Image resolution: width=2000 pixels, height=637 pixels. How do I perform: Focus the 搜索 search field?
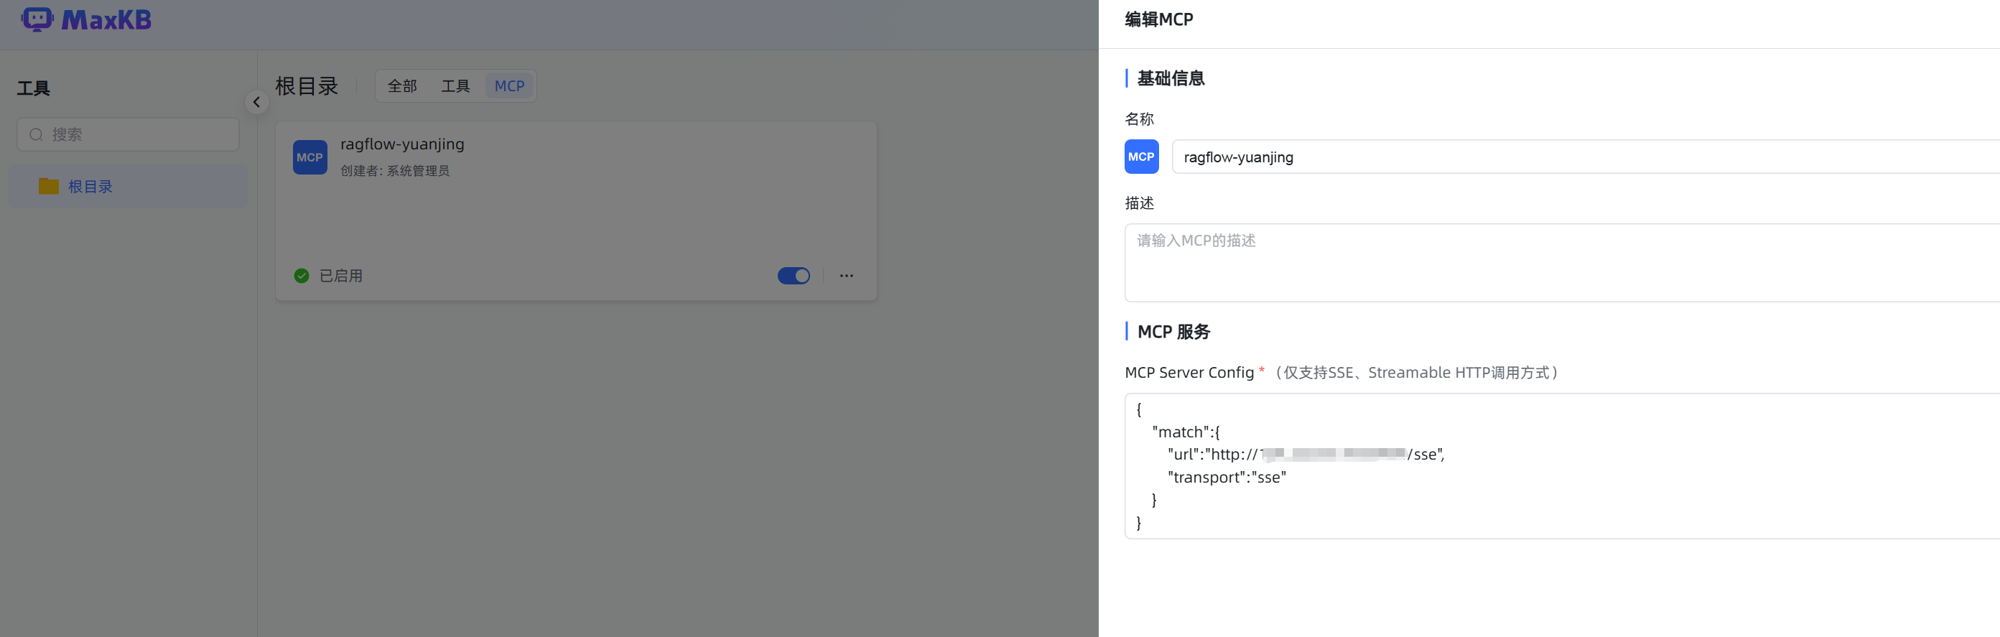pyautogui.click(x=128, y=134)
